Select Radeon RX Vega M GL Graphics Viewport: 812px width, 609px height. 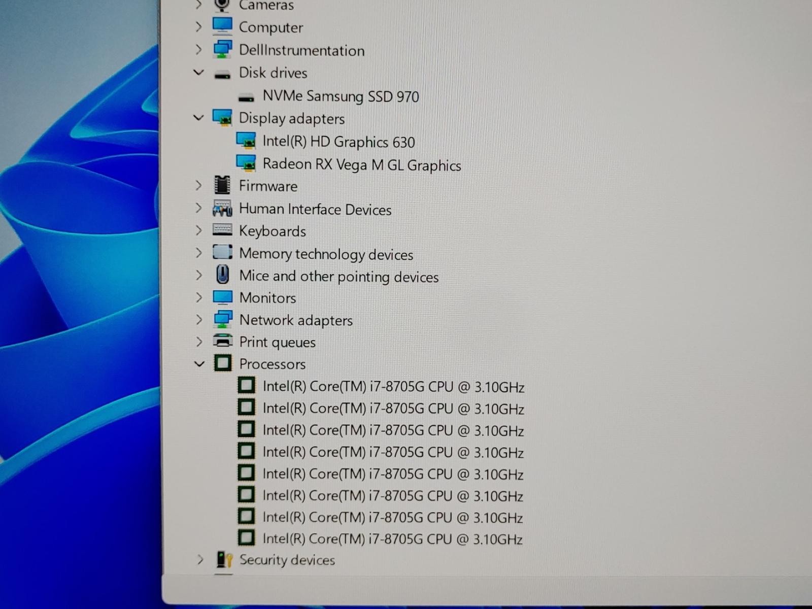coord(362,164)
